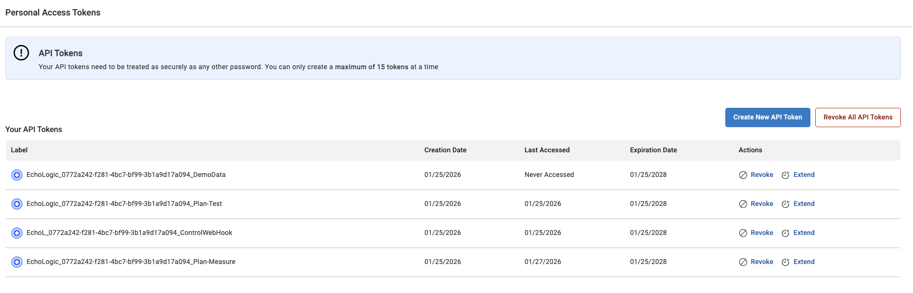Viewport: 913px width, 293px height.
Task: Click the extend clock icon for Plan-Measure
Action: [785, 262]
